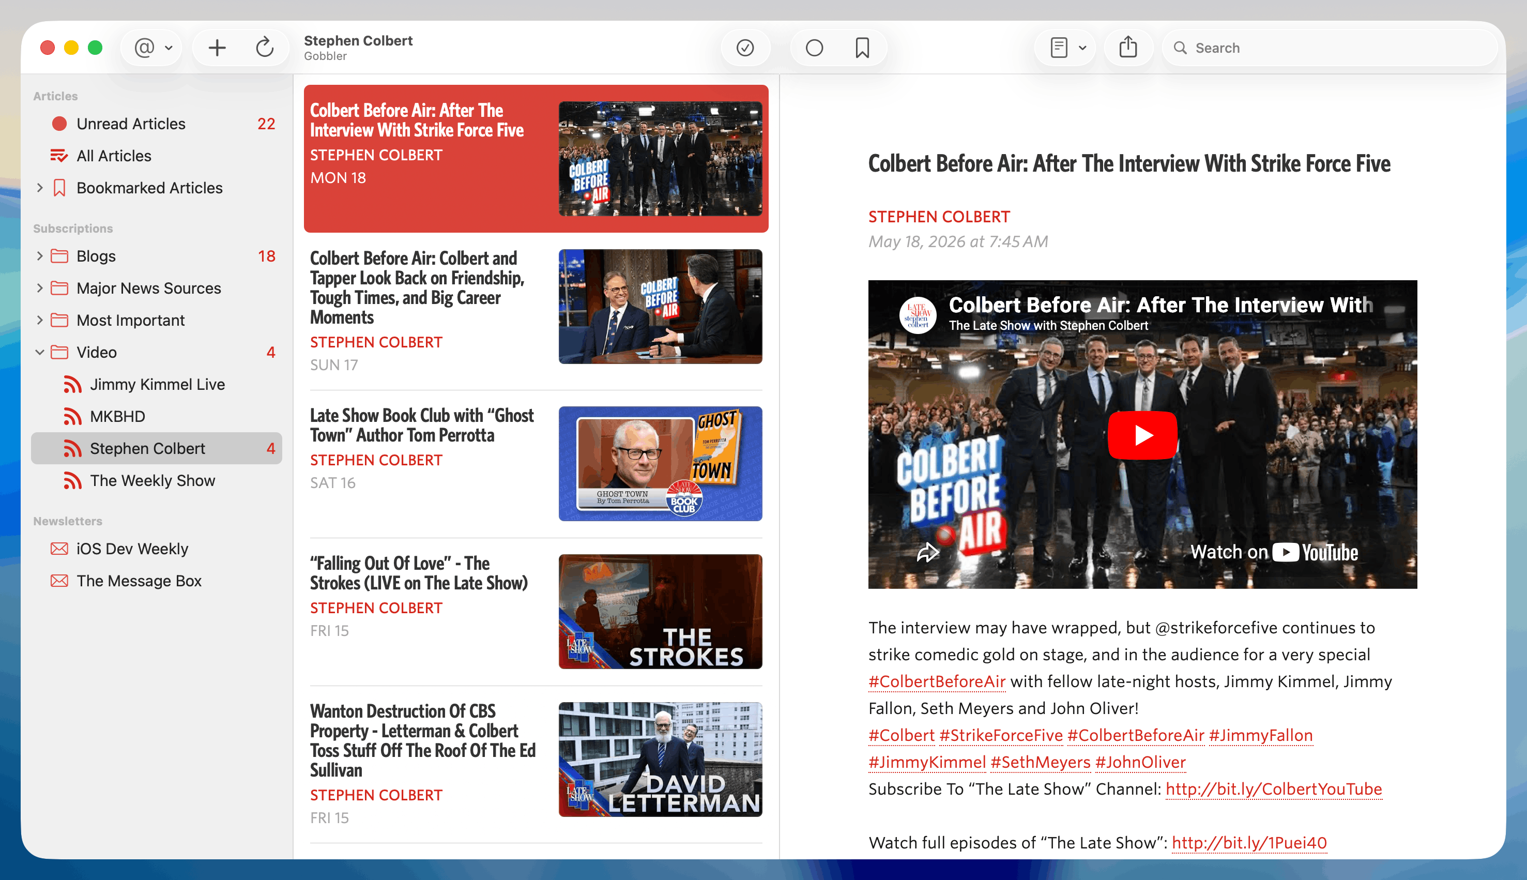This screenshot has height=880, width=1527.
Task: Open the bit.ly/1Puei40 link
Action: tap(1249, 843)
